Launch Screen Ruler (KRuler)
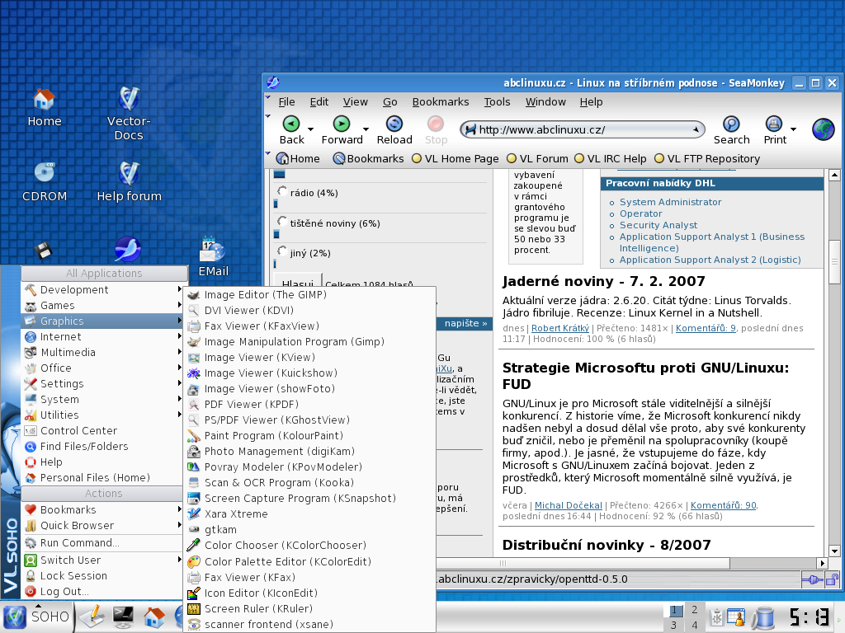 [310, 608]
